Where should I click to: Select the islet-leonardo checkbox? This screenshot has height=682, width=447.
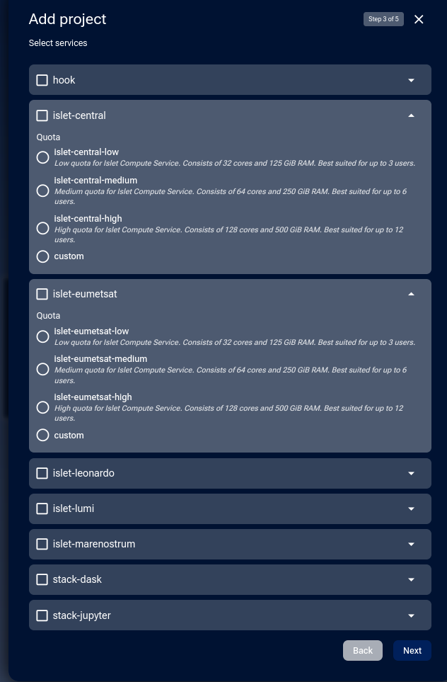pyautogui.click(x=42, y=473)
